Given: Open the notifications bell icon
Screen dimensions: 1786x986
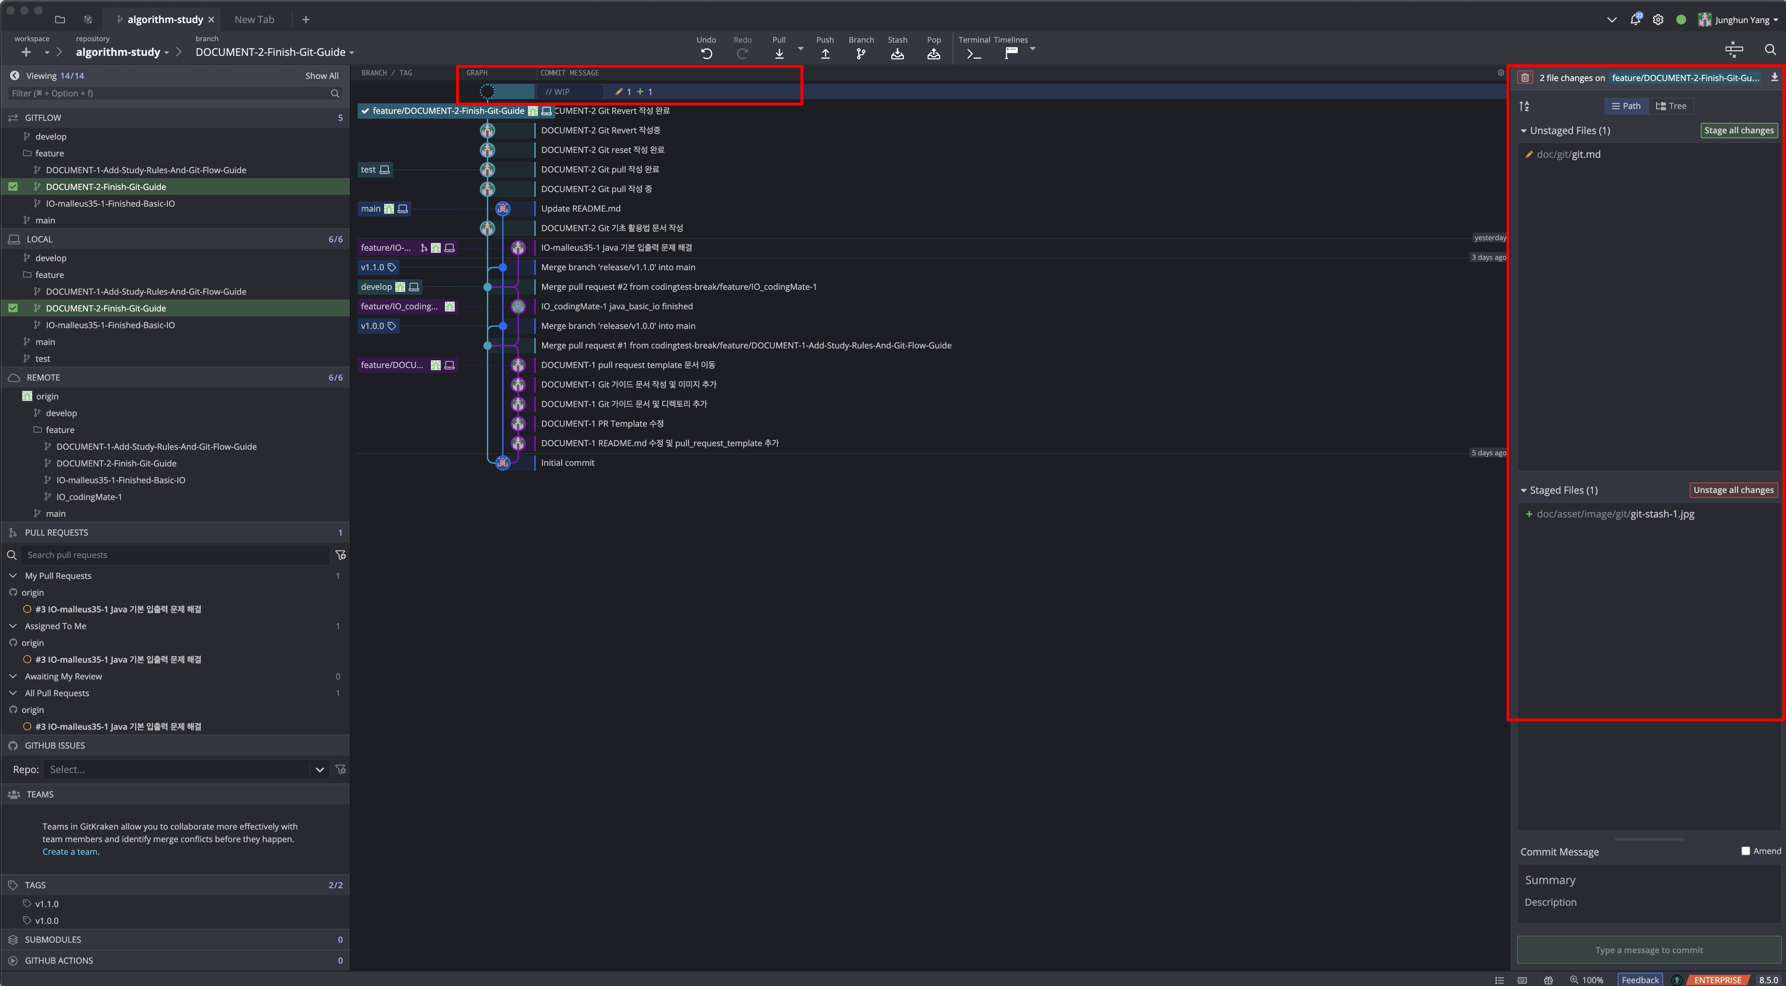Looking at the screenshot, I should coord(1635,19).
